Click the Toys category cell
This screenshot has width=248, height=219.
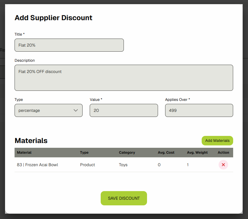[x=123, y=165]
